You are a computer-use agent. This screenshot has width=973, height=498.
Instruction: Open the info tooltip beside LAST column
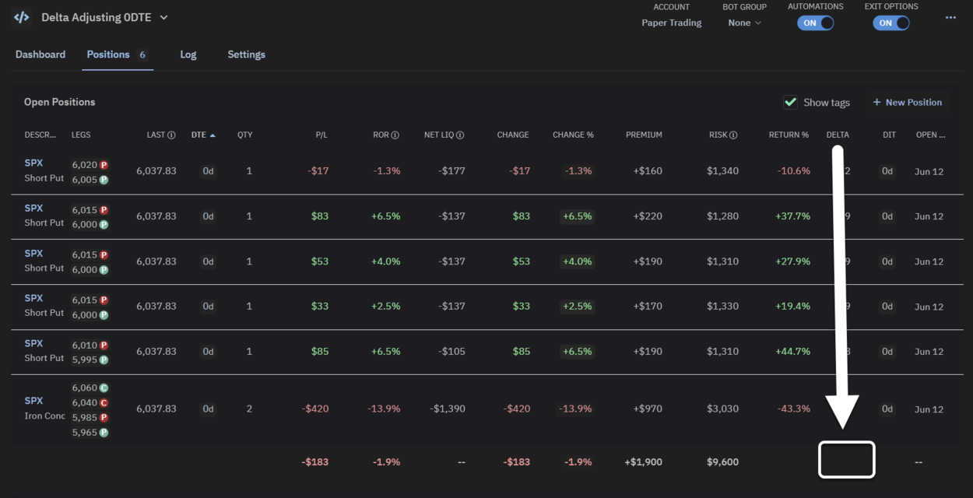pos(171,135)
